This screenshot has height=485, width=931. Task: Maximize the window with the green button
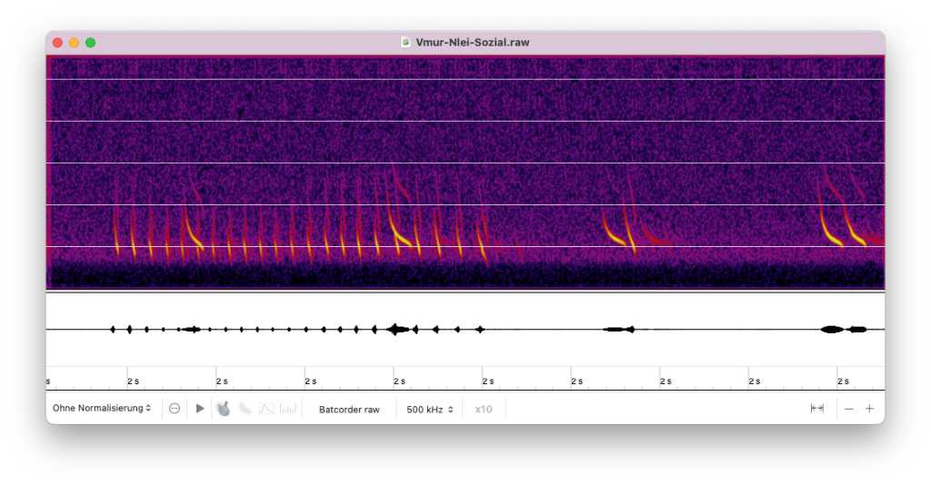(x=90, y=43)
